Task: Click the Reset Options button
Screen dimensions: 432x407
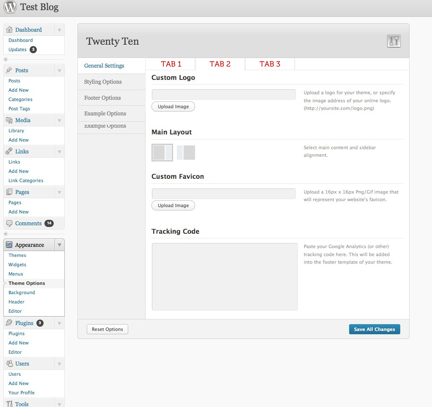Action: [107, 329]
